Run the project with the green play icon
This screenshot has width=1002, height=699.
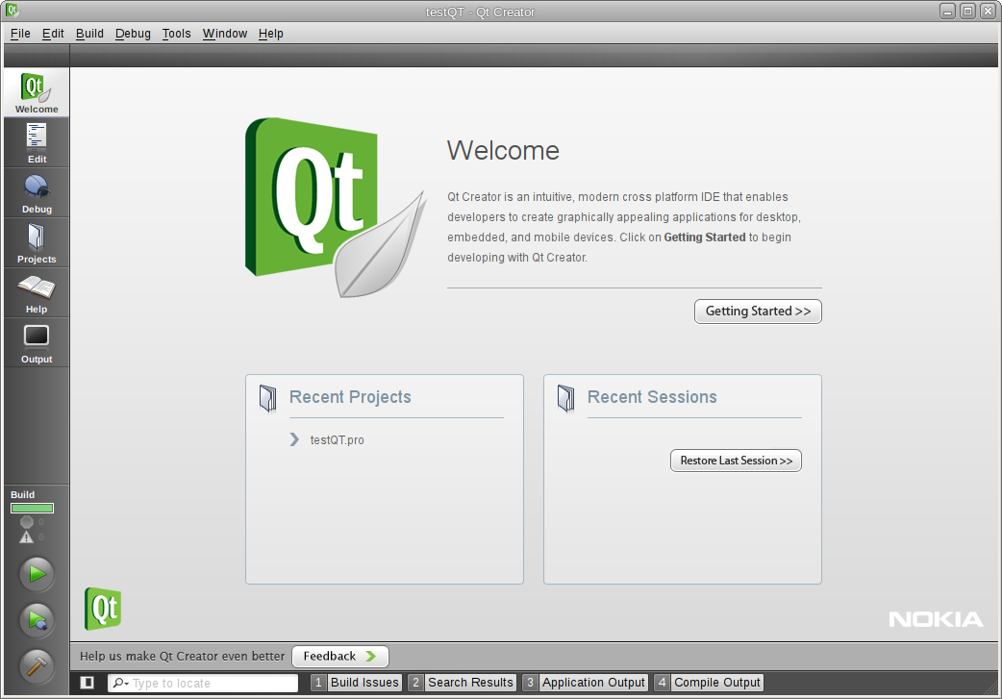37,574
